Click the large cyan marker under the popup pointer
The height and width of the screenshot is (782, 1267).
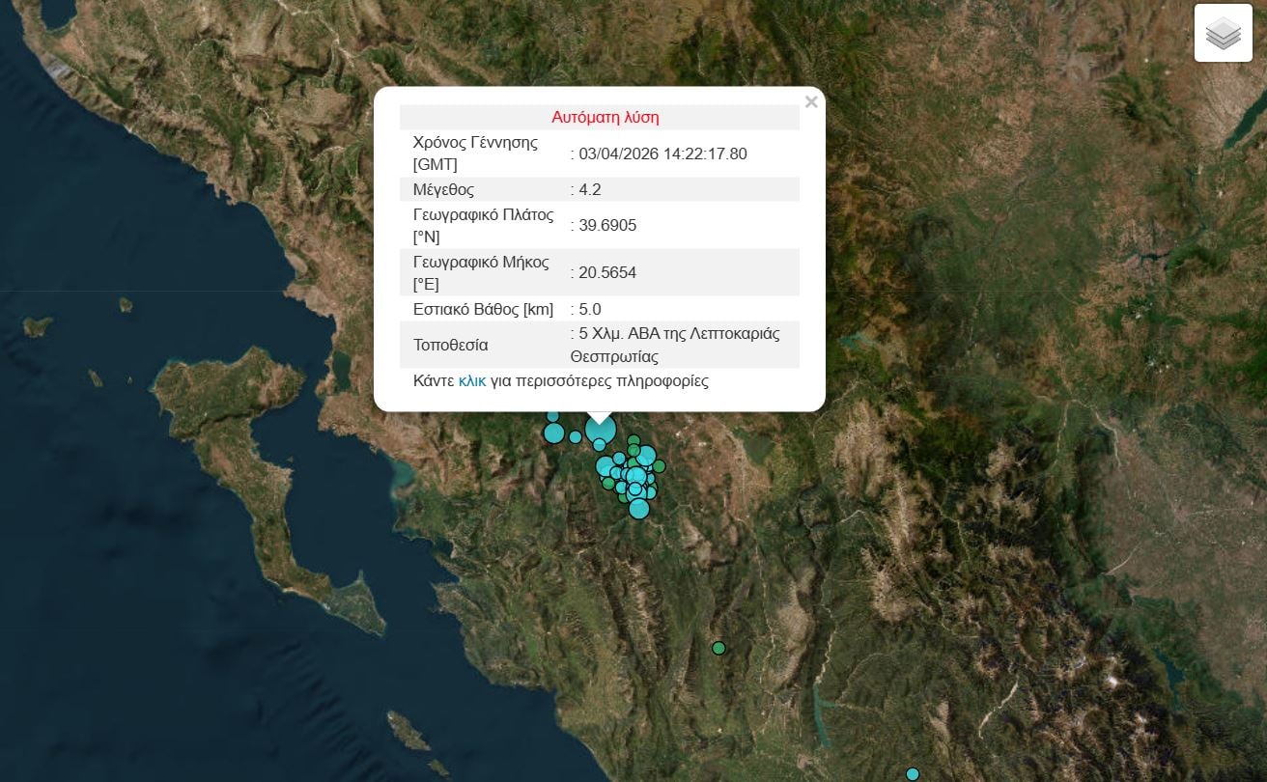(601, 428)
